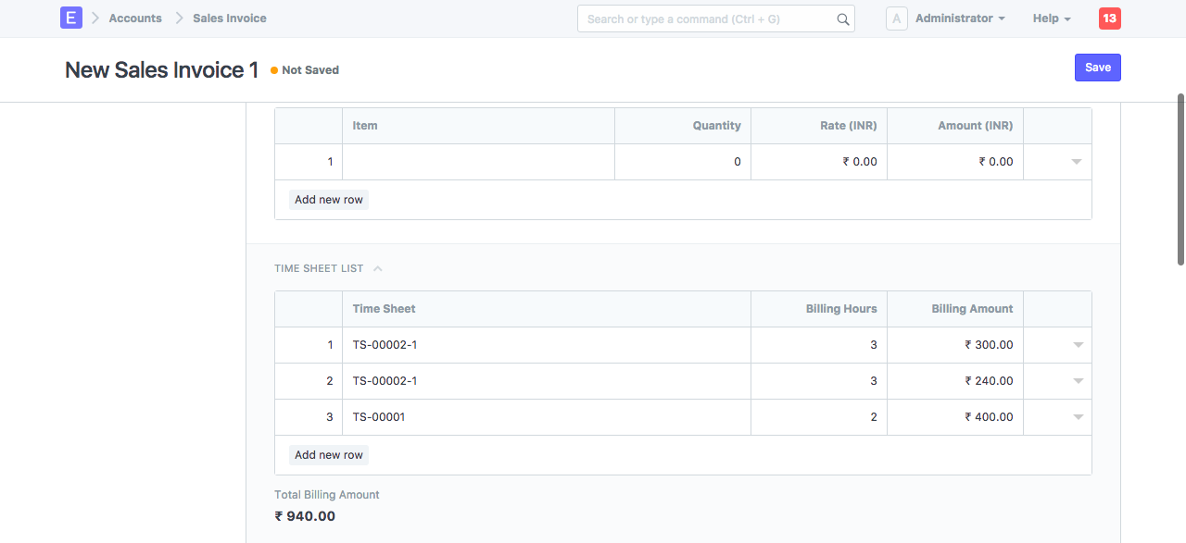Open row arrow for TS-00001 timesheet row
1186x543 pixels.
[x=1078, y=417]
